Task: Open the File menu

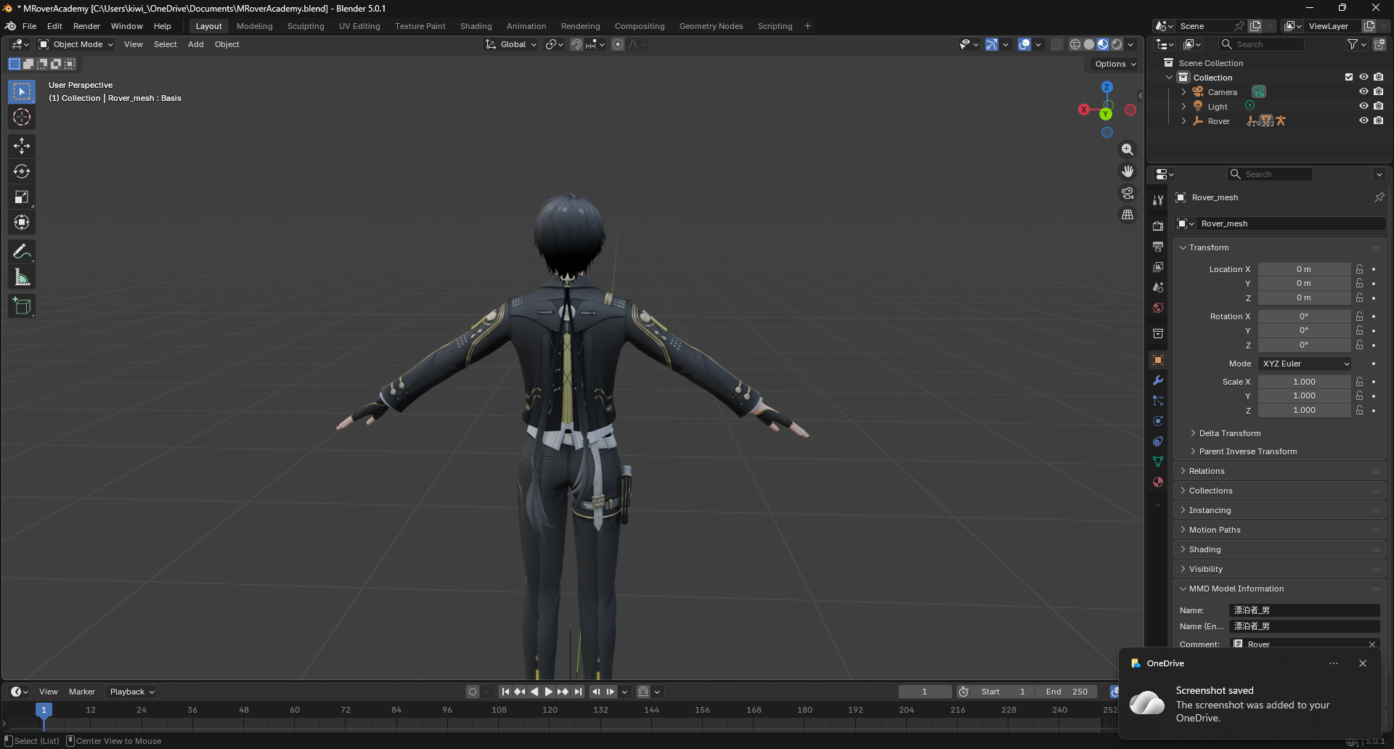Action: (x=29, y=26)
